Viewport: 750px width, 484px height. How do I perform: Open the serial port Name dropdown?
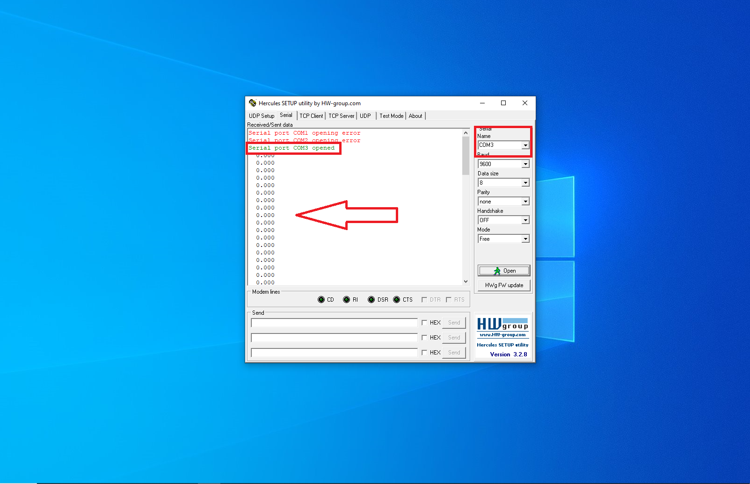525,145
